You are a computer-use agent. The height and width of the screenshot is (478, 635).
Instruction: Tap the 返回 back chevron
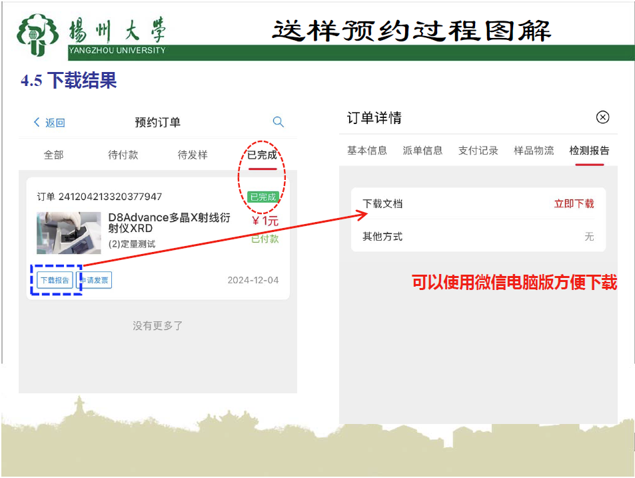[37, 122]
